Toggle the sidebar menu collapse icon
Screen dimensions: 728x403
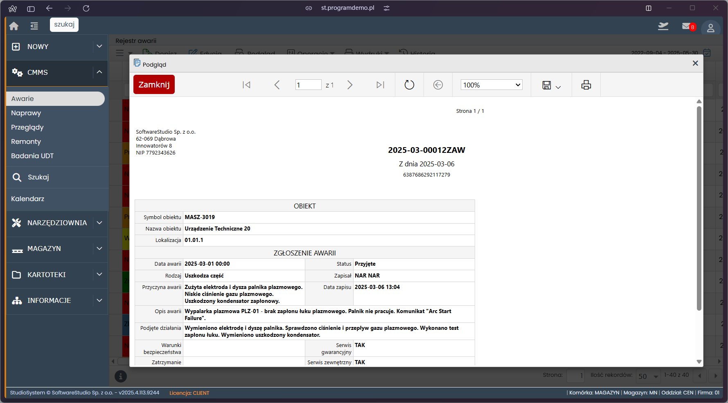click(x=34, y=26)
